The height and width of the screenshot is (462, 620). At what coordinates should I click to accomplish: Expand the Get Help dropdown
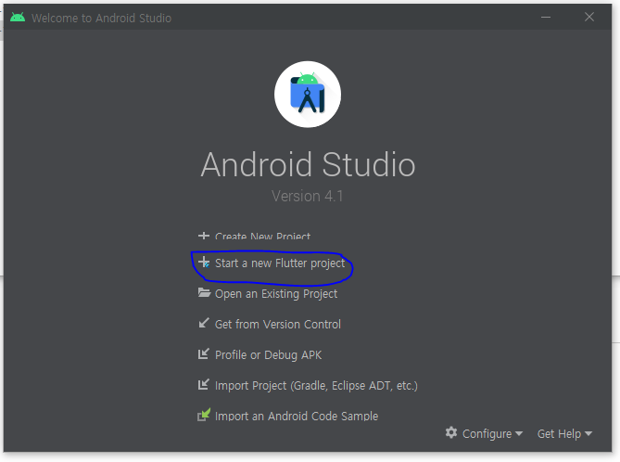pos(564,434)
